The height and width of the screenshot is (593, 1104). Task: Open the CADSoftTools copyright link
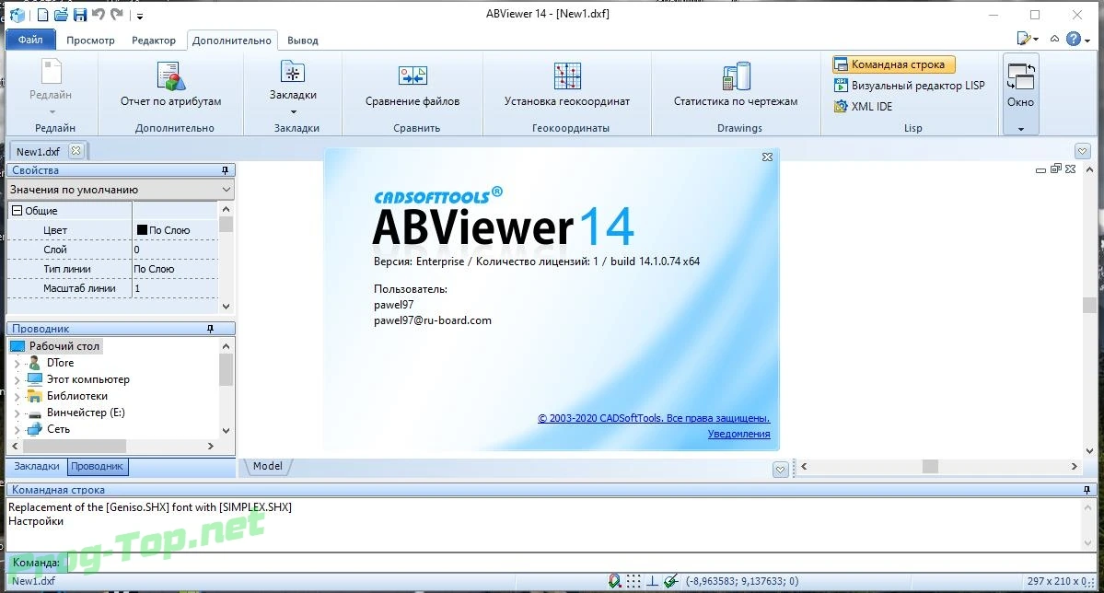coord(654,418)
